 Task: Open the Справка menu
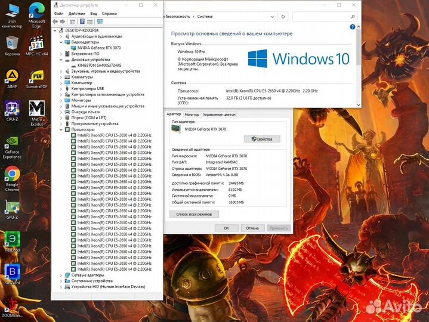click(x=109, y=13)
